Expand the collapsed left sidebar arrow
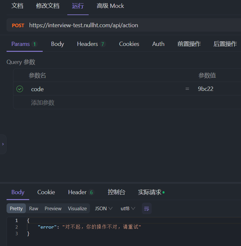The image size is (241, 246). (3, 144)
